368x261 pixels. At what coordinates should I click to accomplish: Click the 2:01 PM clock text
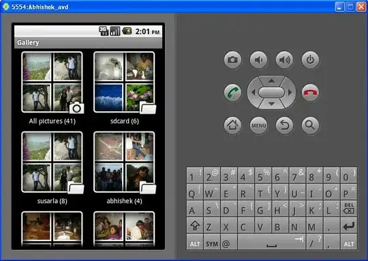147,31
